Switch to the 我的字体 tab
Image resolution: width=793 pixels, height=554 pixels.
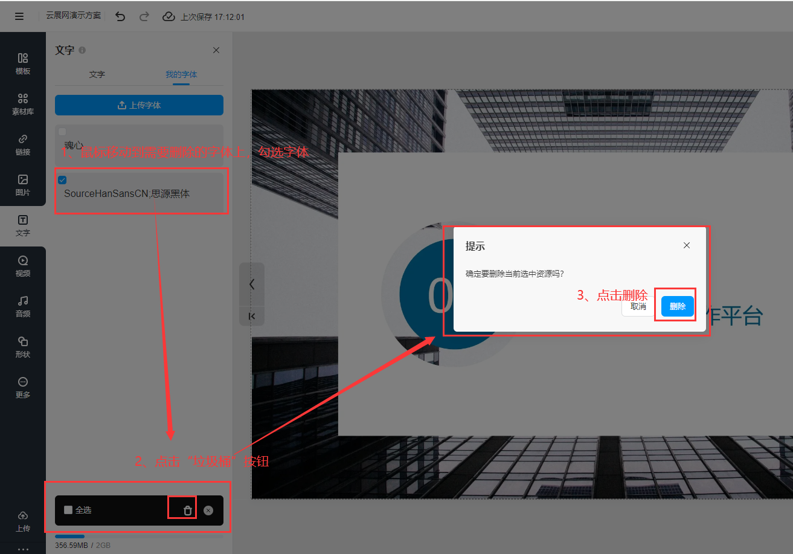pyautogui.click(x=181, y=74)
